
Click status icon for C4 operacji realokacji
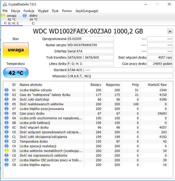point(6,146)
